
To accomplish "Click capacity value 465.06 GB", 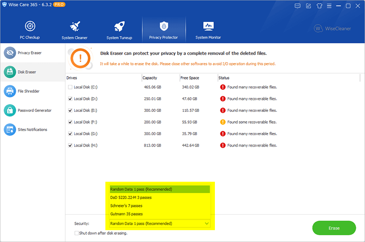I will (x=152, y=87).
